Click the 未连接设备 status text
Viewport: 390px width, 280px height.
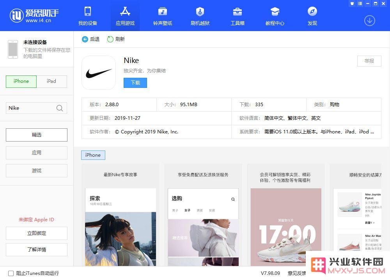point(35,42)
